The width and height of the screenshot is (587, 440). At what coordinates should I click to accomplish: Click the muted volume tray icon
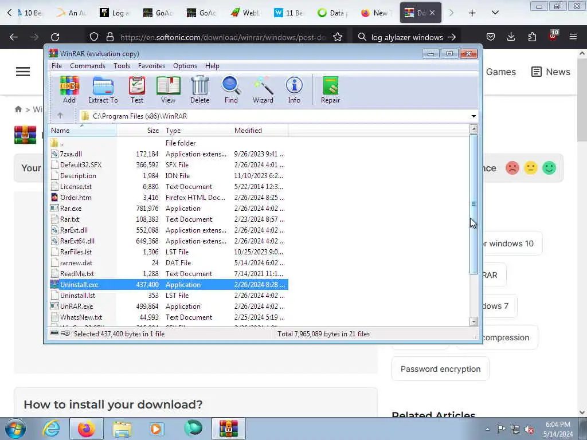pyautogui.click(x=529, y=429)
